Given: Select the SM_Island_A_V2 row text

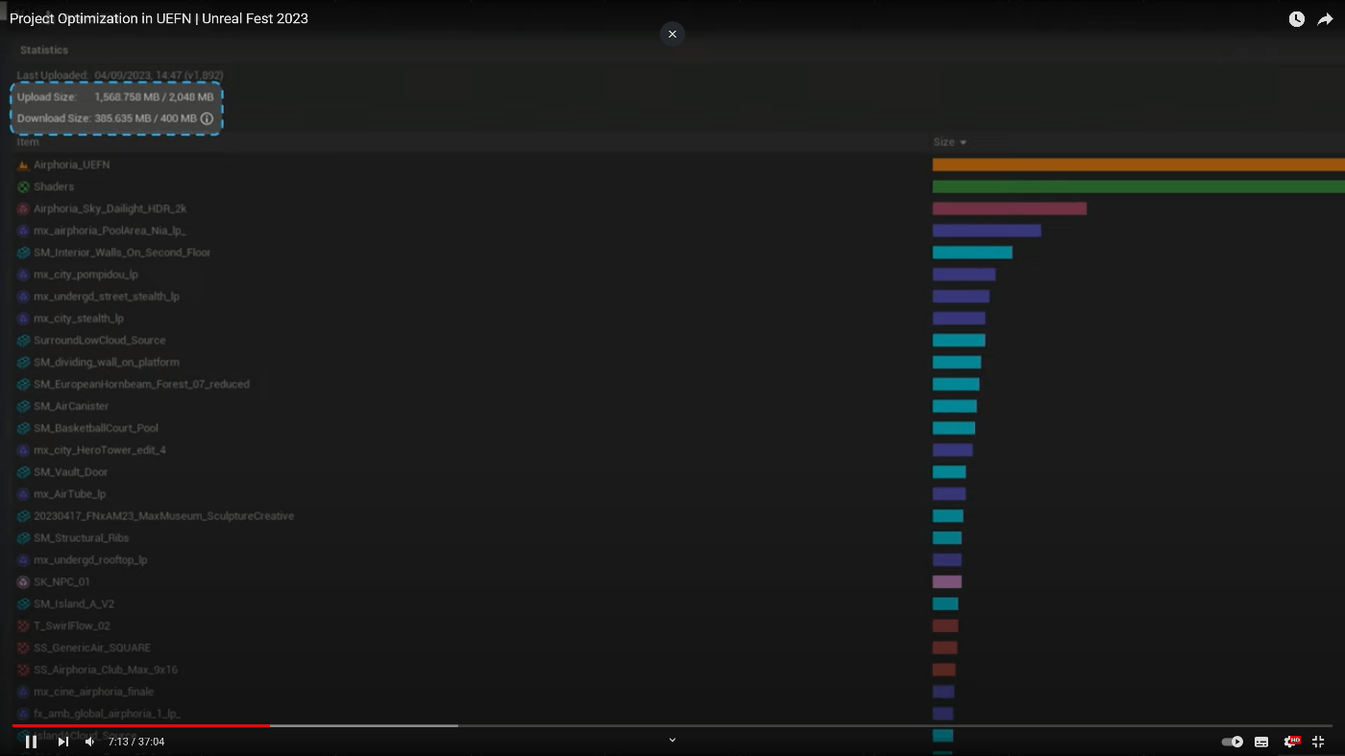Looking at the screenshot, I should 74,604.
